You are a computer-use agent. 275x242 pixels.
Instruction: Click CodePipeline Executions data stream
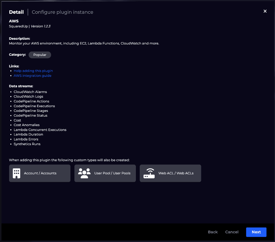[x=34, y=106]
